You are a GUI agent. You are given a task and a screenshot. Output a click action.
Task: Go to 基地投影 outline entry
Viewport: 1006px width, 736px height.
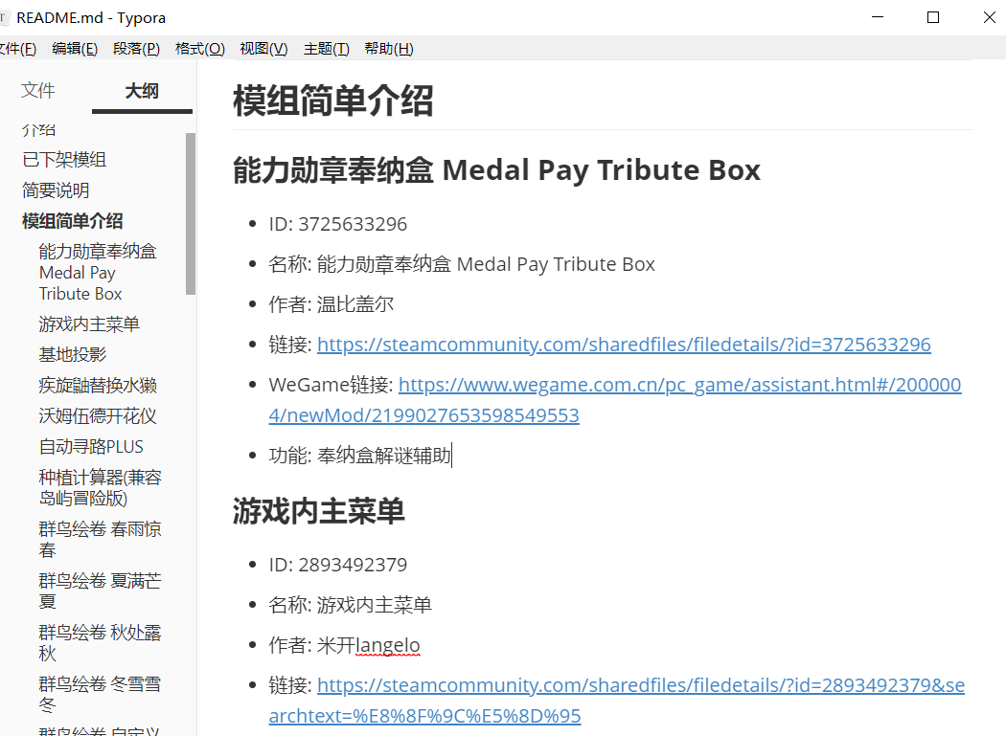72,354
